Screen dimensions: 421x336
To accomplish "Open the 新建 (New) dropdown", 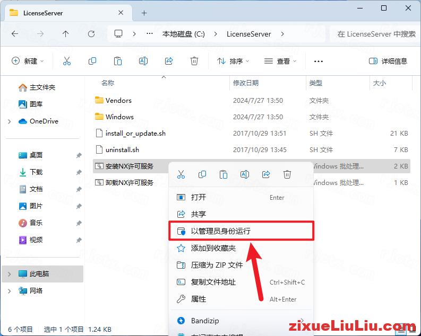I will pyautogui.click(x=28, y=61).
